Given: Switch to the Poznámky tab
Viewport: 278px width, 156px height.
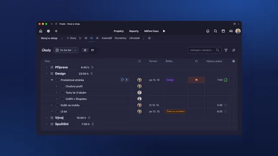Looking at the screenshot, I should 120,38.
